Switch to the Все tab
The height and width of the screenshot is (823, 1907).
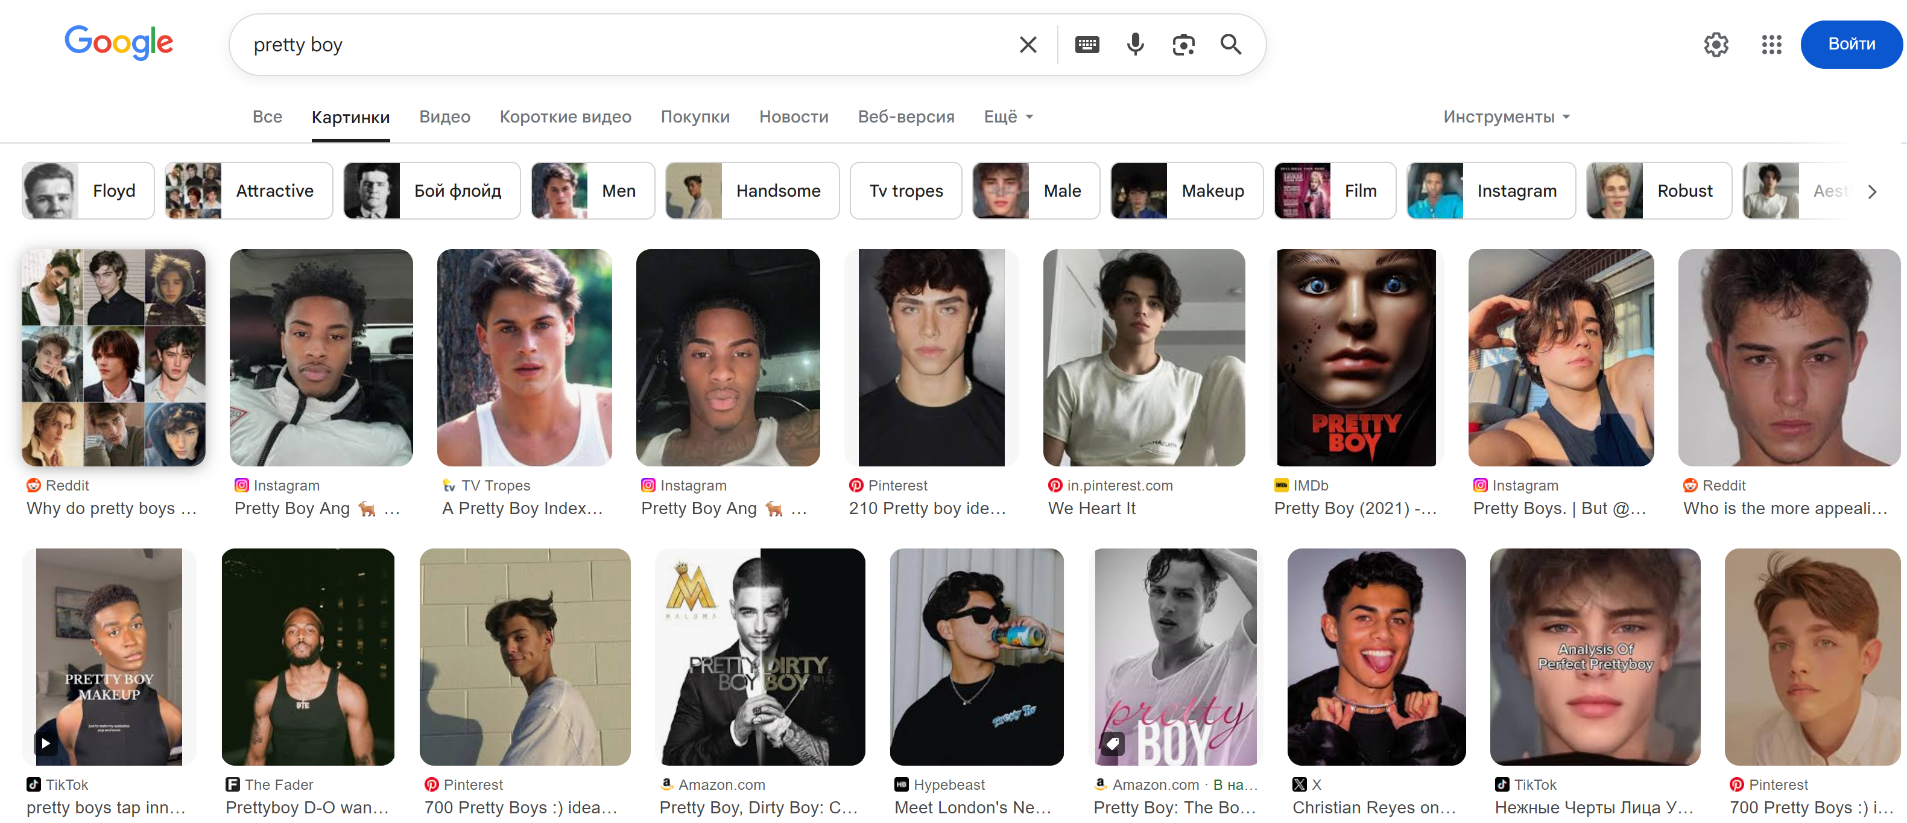click(267, 117)
